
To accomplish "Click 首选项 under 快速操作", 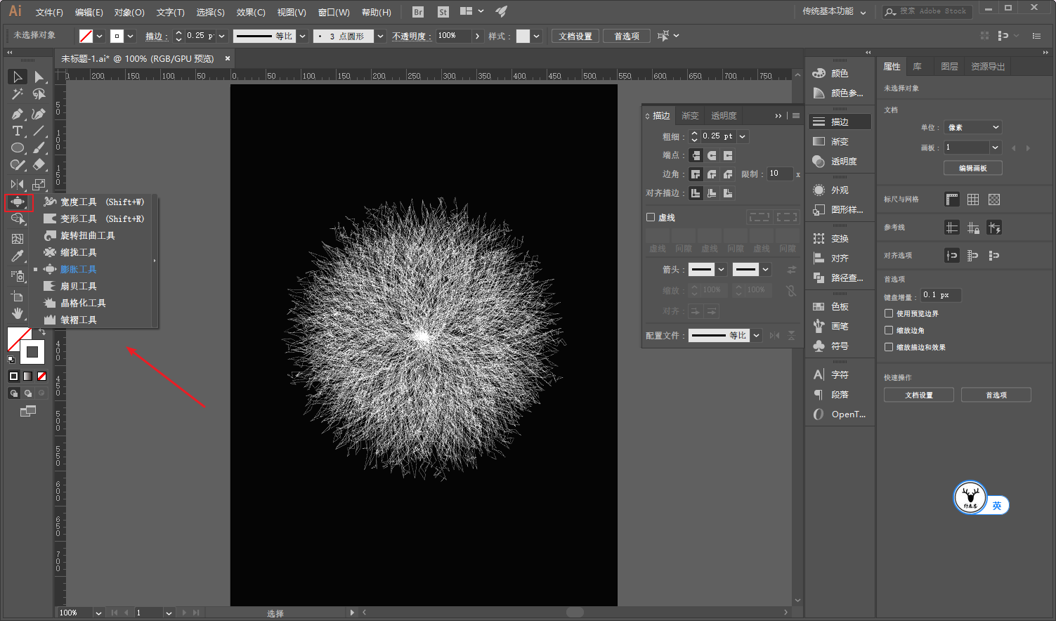I will [x=996, y=395].
